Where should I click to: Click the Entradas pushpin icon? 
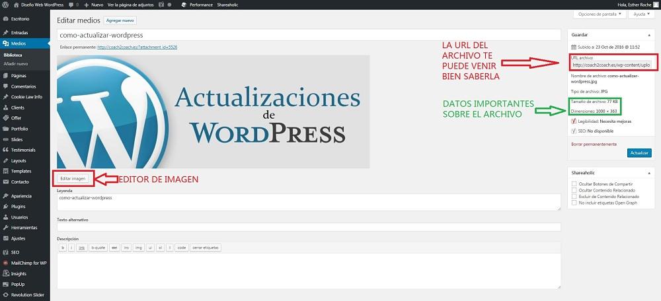5,32
